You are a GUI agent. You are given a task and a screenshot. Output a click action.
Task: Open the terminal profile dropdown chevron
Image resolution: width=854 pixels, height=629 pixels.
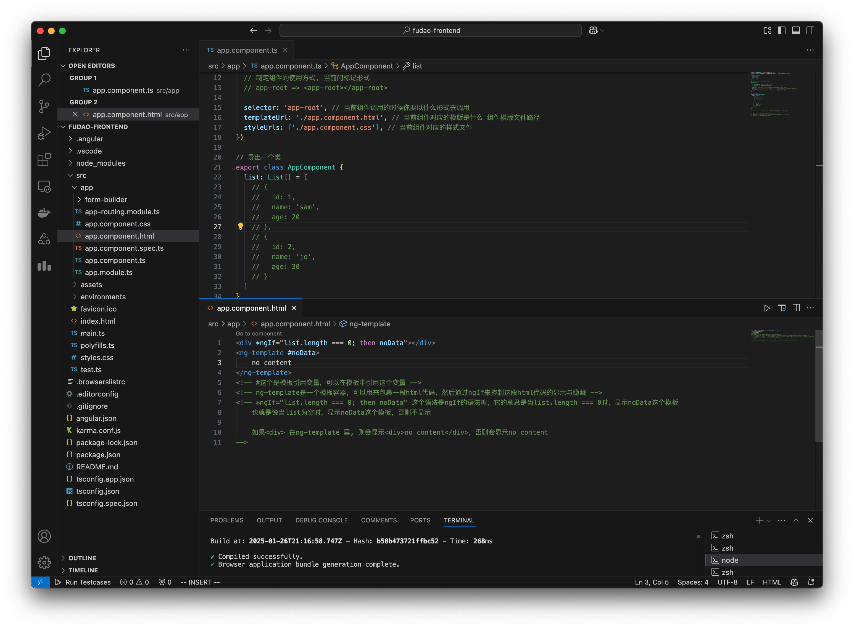[768, 520]
